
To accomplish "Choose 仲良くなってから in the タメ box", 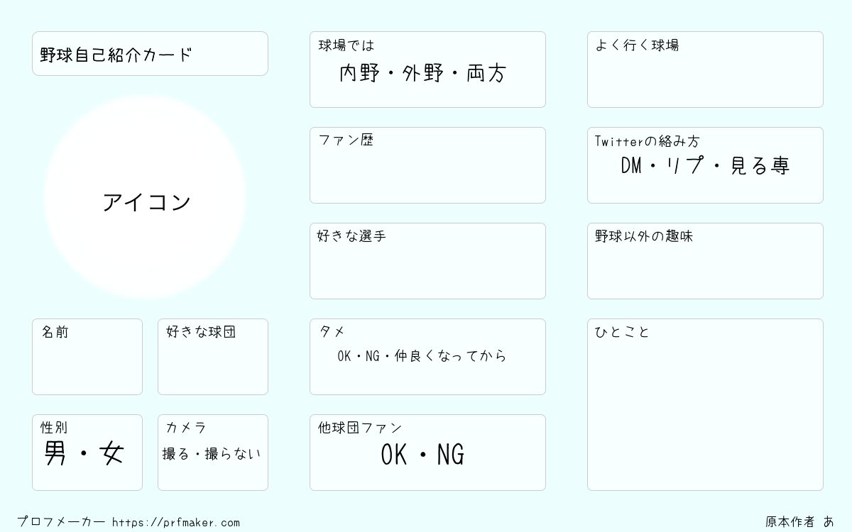I will pos(450,356).
